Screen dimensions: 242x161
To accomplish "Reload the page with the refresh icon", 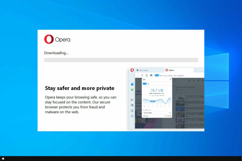I will coord(147,75).
